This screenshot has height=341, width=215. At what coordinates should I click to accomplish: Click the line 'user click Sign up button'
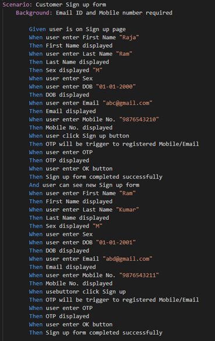87,136
